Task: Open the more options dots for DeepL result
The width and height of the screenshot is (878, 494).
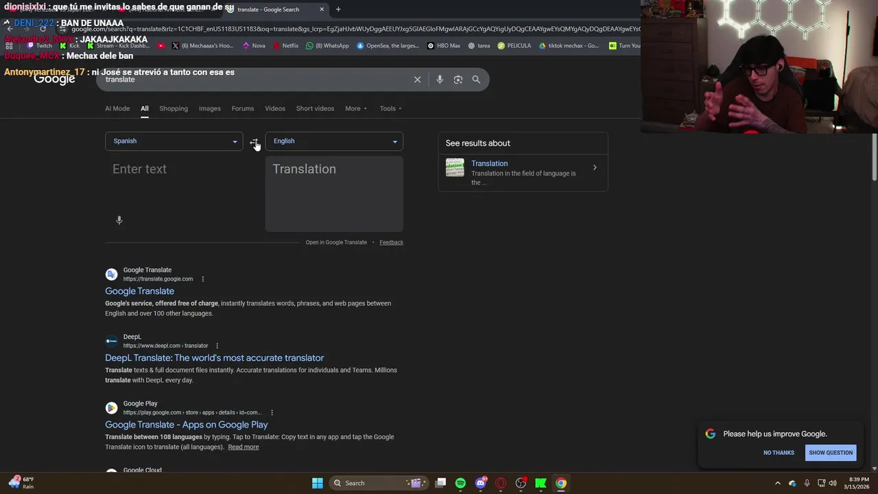Action: 217,346
